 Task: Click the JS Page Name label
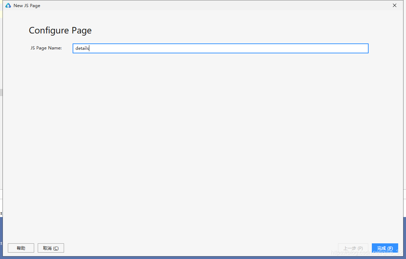[46, 48]
